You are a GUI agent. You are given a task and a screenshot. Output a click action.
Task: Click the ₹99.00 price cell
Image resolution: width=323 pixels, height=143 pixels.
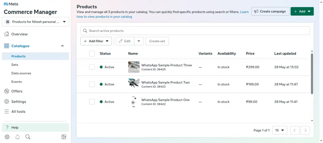tap(252, 102)
